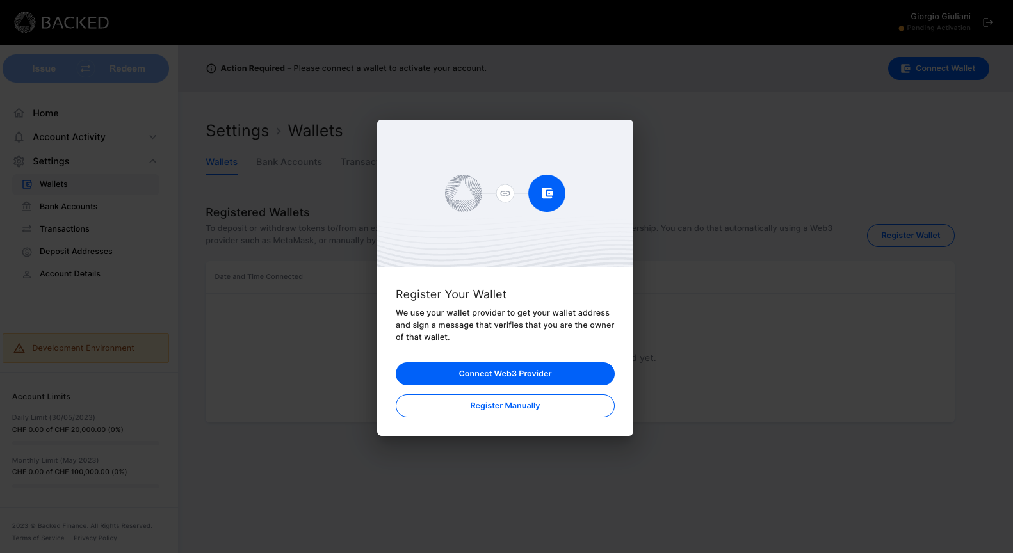The height and width of the screenshot is (553, 1013).
Task: Choose Register Manually option
Action: (x=505, y=406)
